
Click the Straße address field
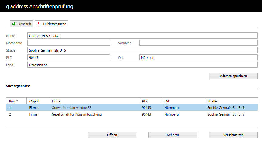[142, 50]
